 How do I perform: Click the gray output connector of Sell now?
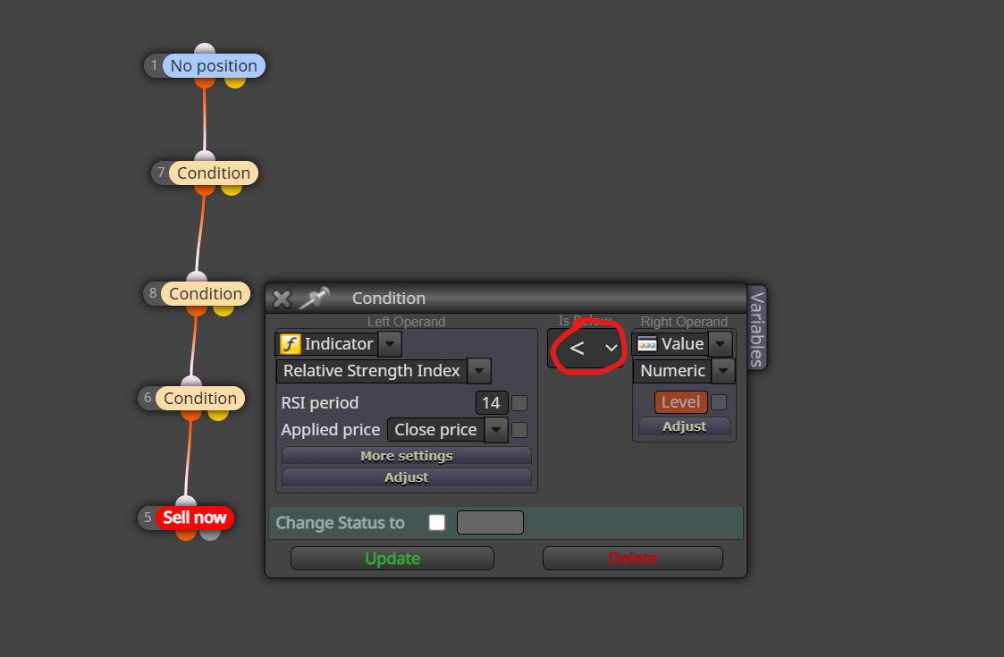pyautogui.click(x=210, y=534)
